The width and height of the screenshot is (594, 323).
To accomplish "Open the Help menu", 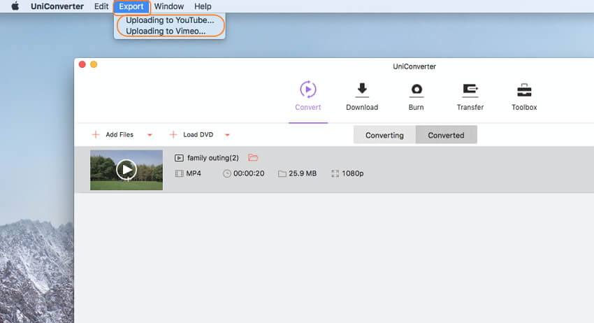I will tap(203, 6).
